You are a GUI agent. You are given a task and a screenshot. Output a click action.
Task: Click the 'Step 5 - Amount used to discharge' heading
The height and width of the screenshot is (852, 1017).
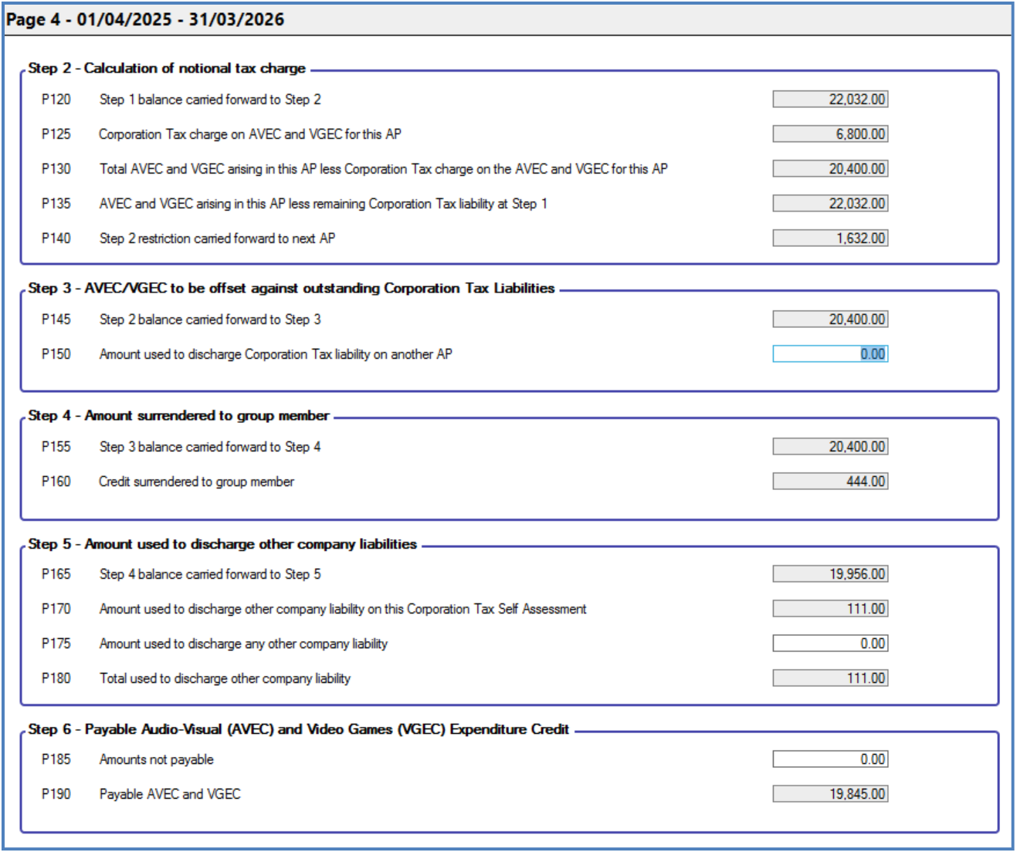point(222,544)
